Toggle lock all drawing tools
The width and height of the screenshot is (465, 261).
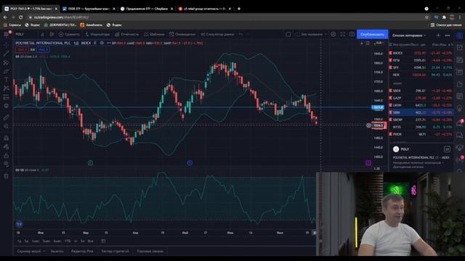(6, 156)
